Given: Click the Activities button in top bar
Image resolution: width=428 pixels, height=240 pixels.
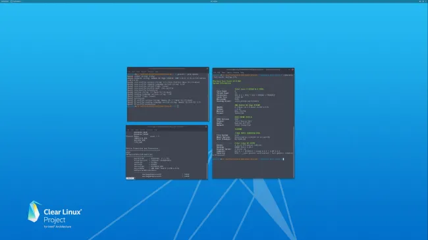Looking at the screenshot, I should click(x=5, y=1).
